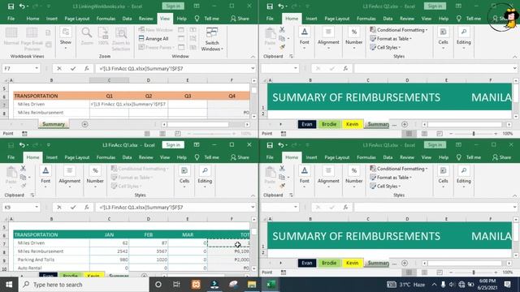Select Brodie sheet tab in FinAcc Q2
520x292 pixels.
point(329,124)
